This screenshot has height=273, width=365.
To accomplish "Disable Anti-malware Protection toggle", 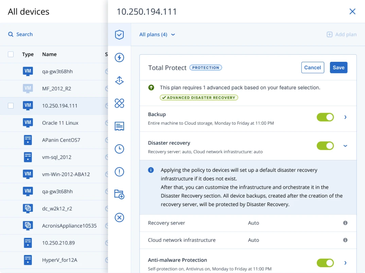I will [x=325, y=263].
